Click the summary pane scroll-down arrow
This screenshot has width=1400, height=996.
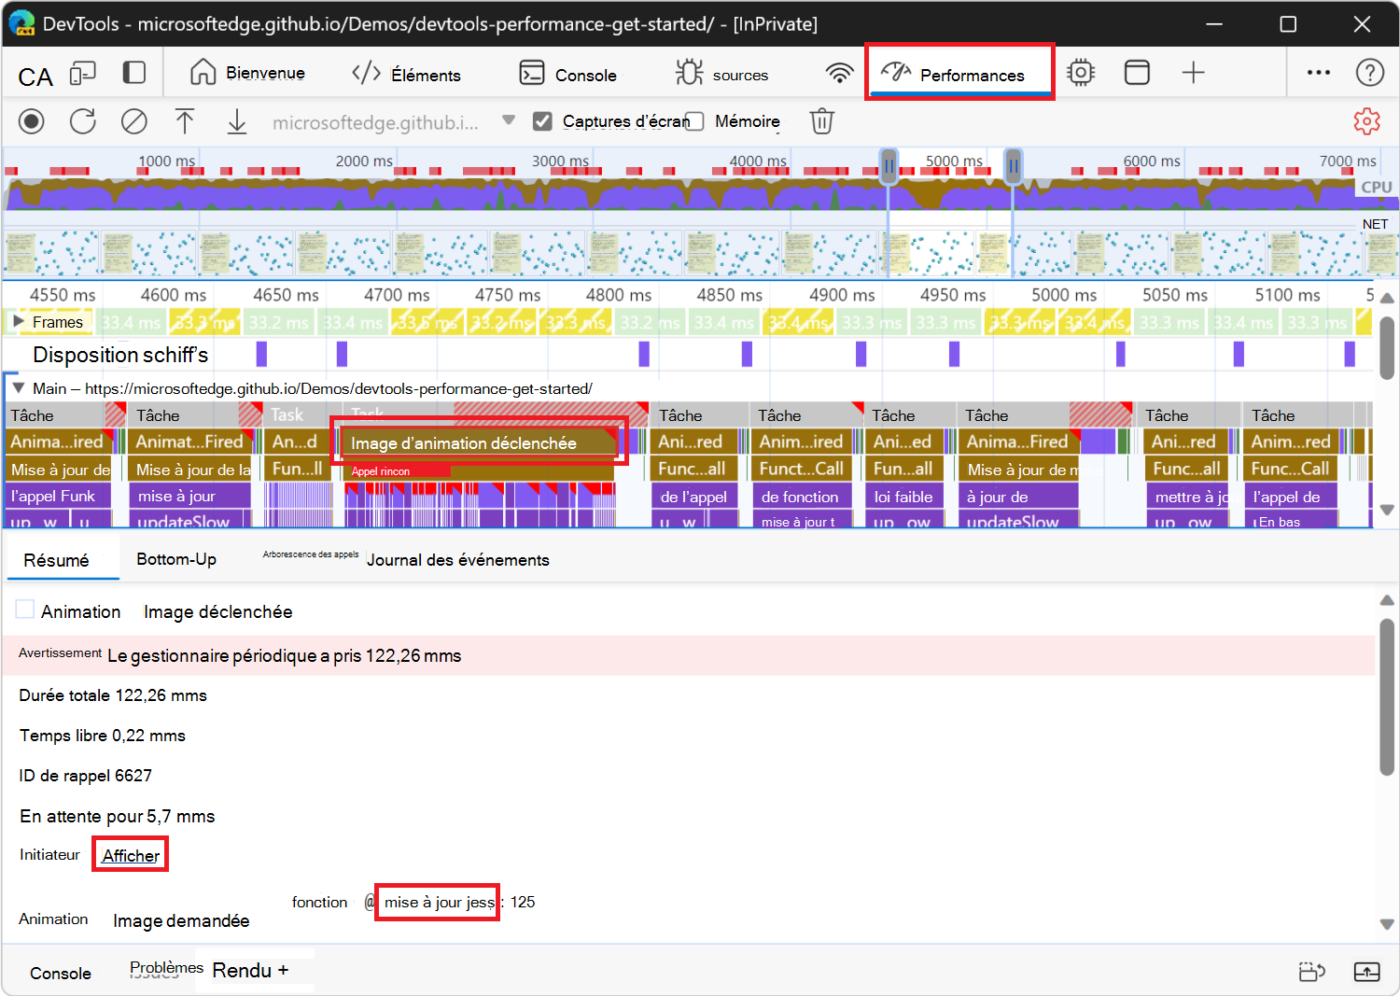(1387, 924)
